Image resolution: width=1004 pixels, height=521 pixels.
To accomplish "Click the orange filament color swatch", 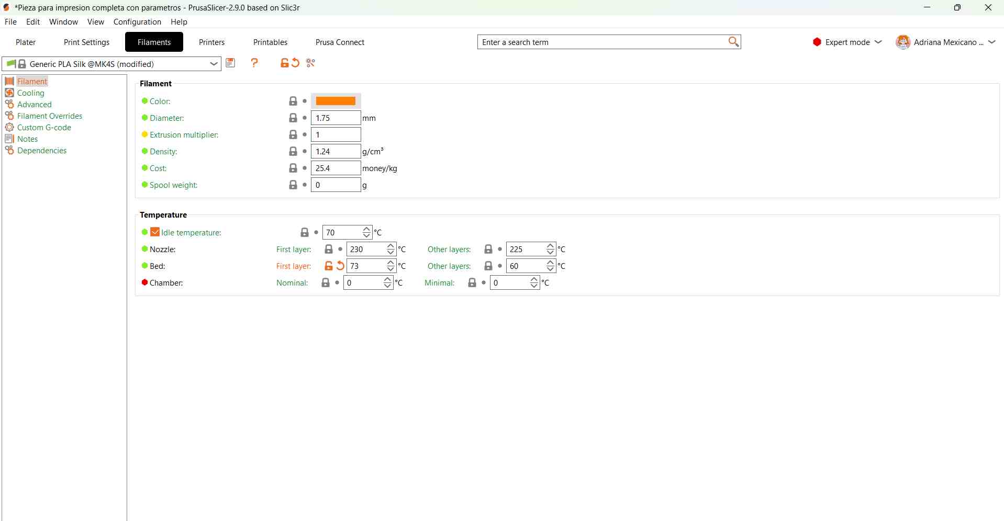I will [336, 101].
